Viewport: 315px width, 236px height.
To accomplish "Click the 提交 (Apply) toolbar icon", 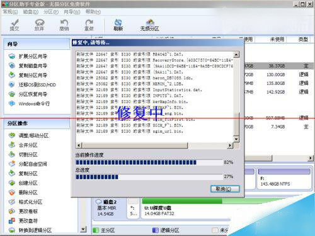I will (14, 25).
